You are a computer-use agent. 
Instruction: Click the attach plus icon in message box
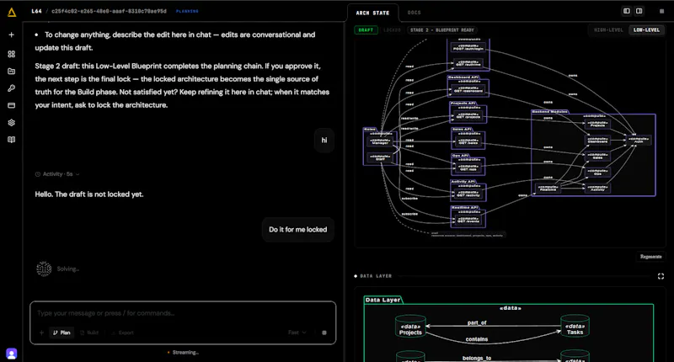pos(41,333)
